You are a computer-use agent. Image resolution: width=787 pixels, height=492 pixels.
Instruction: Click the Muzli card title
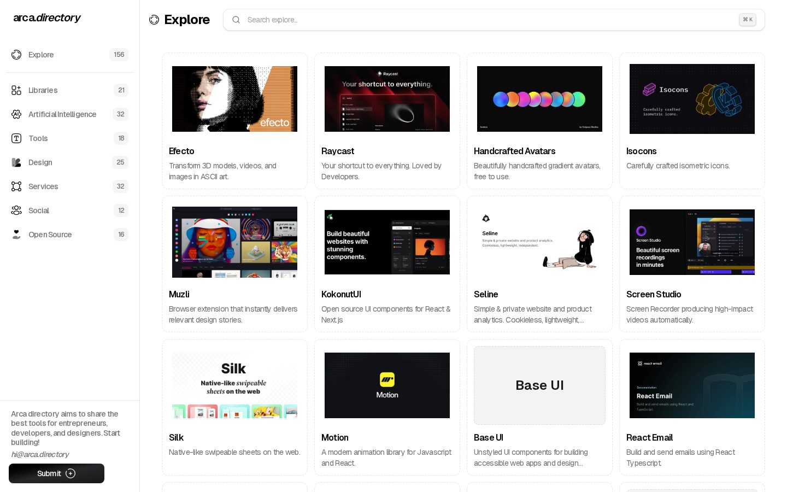pyautogui.click(x=179, y=295)
